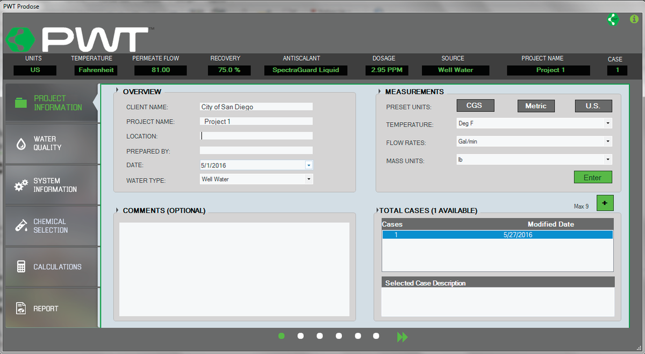Choose Metric preset units

[x=536, y=106]
